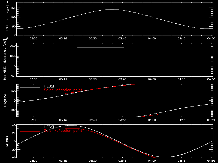Click 03:30 time label under Longitude plot
Screen dimensions: 218x163
[x=93, y=120]
